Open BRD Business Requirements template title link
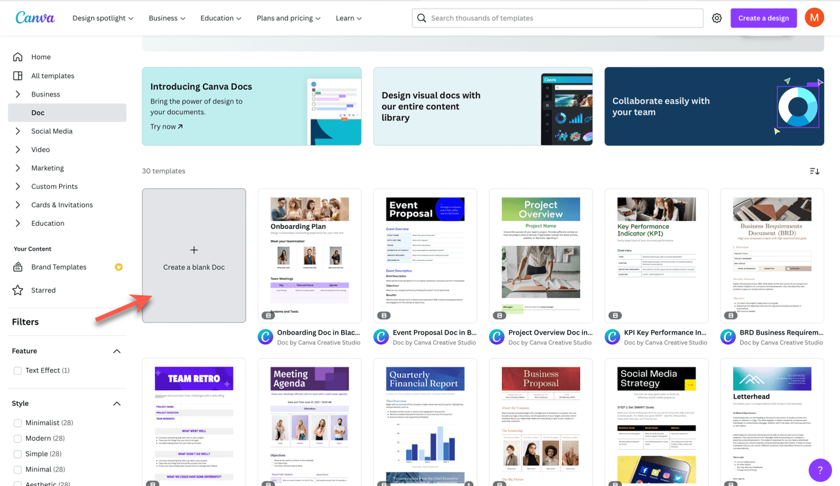The image size is (840, 486). click(781, 333)
